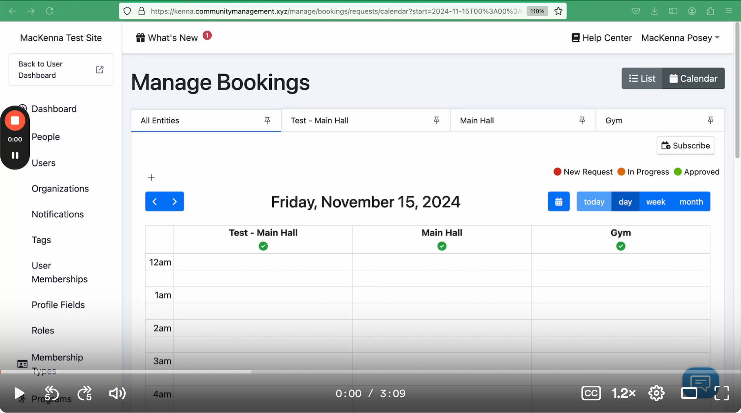Rewind video five seconds
The height and width of the screenshot is (413, 741).
[x=51, y=393]
